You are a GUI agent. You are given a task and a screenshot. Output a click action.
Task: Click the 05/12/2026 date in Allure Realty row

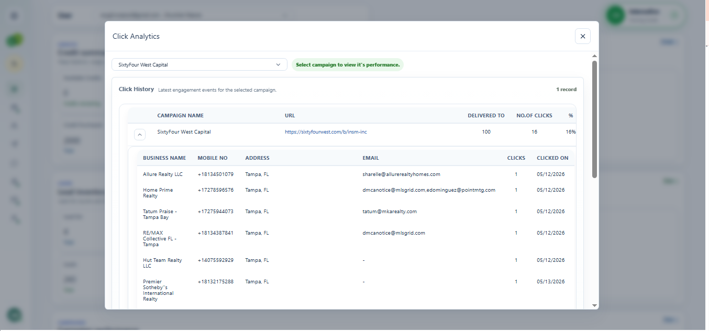(551, 174)
